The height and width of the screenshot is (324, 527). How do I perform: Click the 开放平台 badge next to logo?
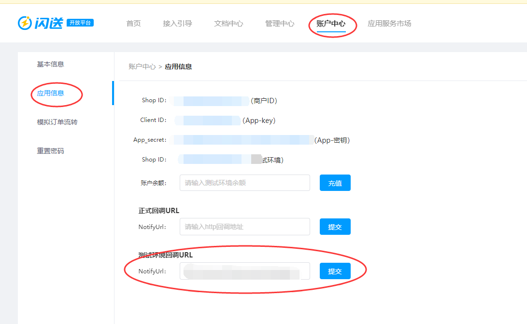[80, 23]
